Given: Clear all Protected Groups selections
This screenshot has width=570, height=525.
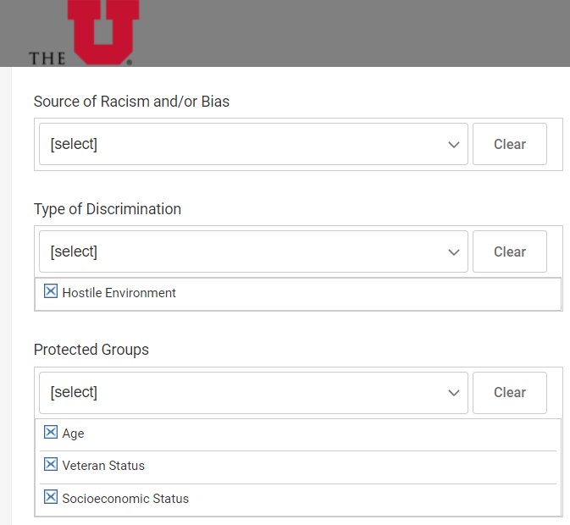Looking at the screenshot, I should (x=509, y=392).
